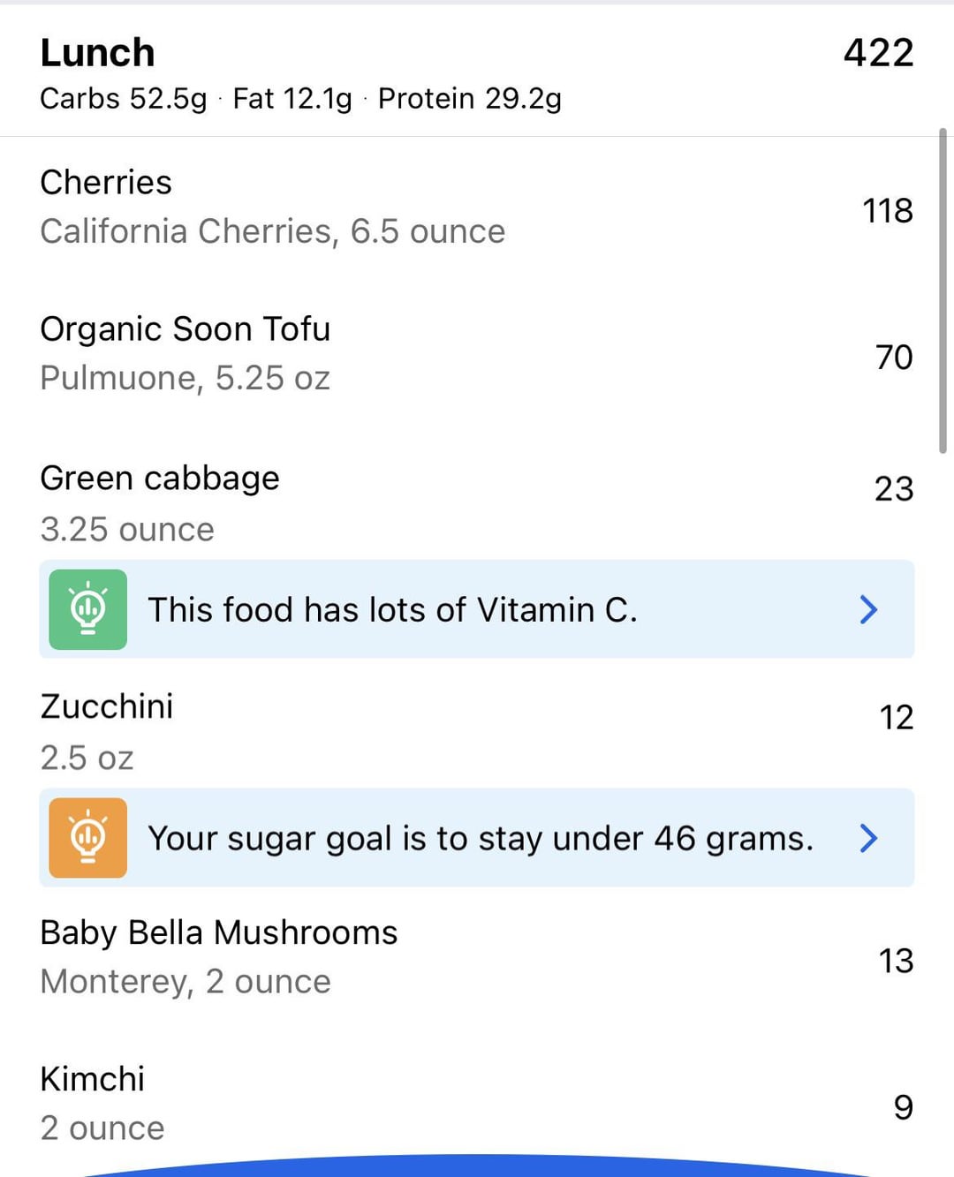Open the Cherries food entry
The image size is (954, 1177).
106,183
